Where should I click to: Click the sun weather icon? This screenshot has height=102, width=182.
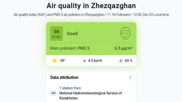(x=55, y=61)
